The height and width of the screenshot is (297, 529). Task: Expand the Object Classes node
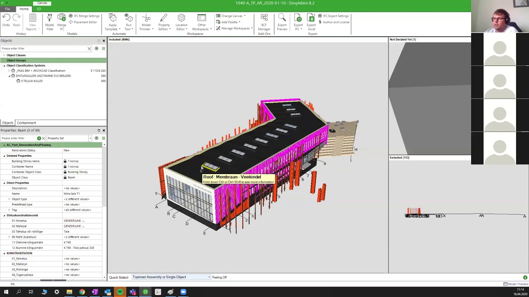coord(4,55)
